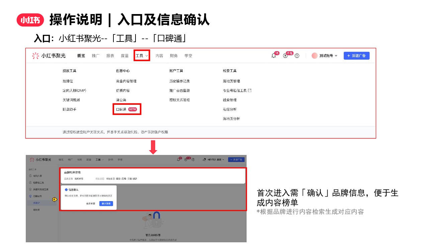Click the 测试账号 avatar circle
This screenshot has height=251, width=446.
click(315, 56)
